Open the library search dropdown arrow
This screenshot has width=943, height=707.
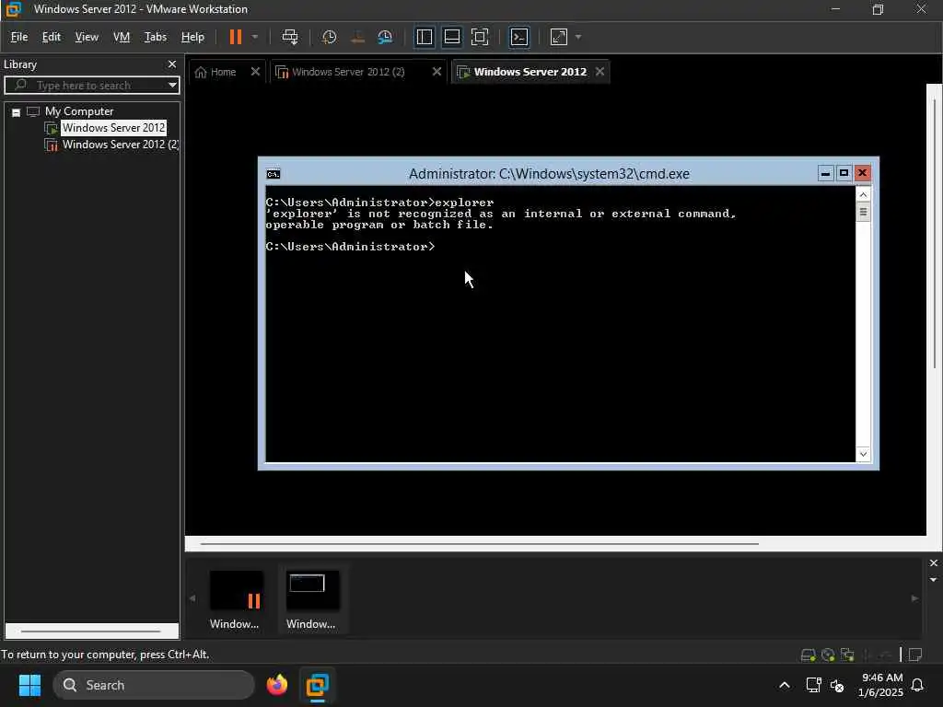coord(172,85)
